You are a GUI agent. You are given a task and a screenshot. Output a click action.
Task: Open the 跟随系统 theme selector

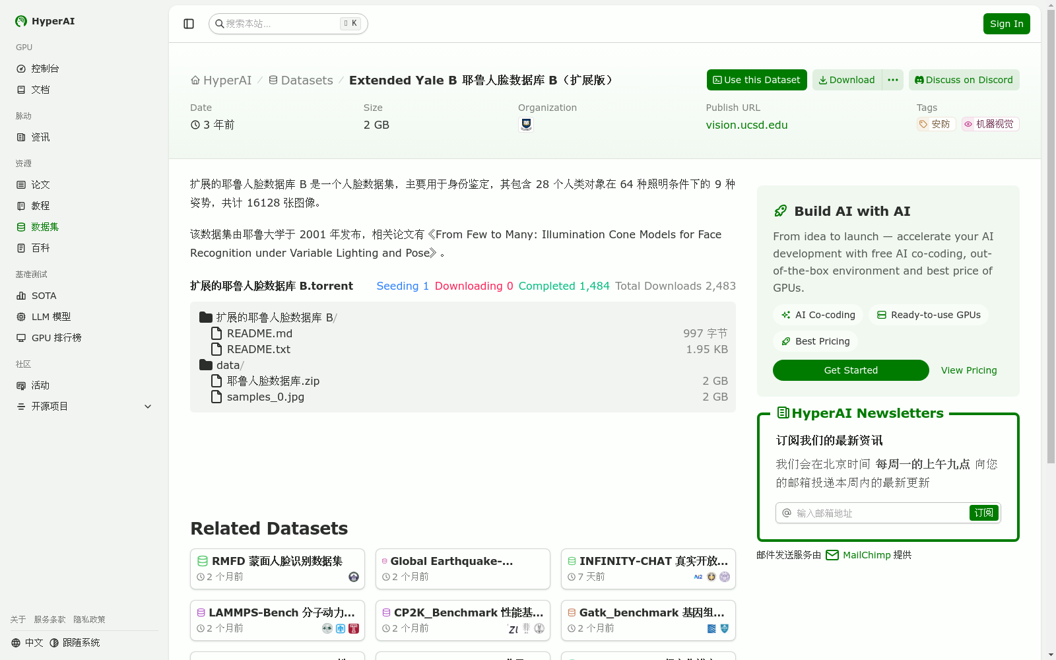(x=75, y=643)
